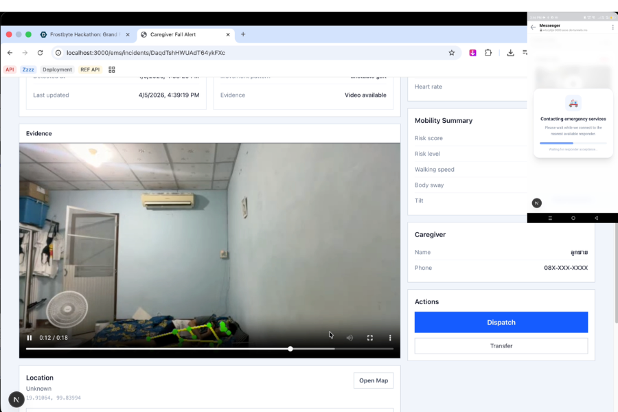The image size is (618, 412).
Task: Click the 'Video available' evidence value
Action: click(x=365, y=95)
